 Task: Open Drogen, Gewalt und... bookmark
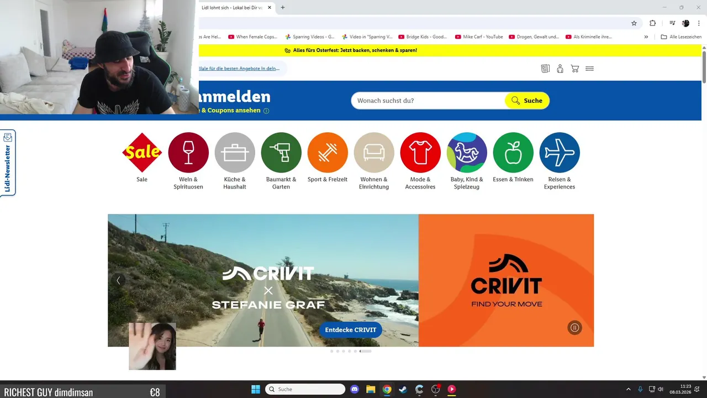click(x=534, y=37)
